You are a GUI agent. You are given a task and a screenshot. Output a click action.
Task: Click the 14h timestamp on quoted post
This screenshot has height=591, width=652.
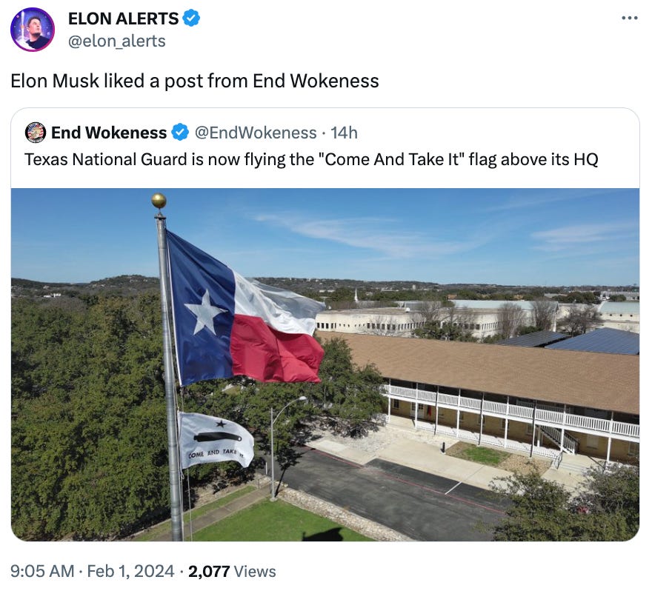tap(344, 133)
